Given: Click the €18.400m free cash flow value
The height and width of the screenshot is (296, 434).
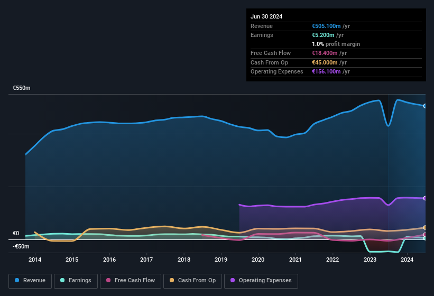Looking at the screenshot, I should [325, 53].
